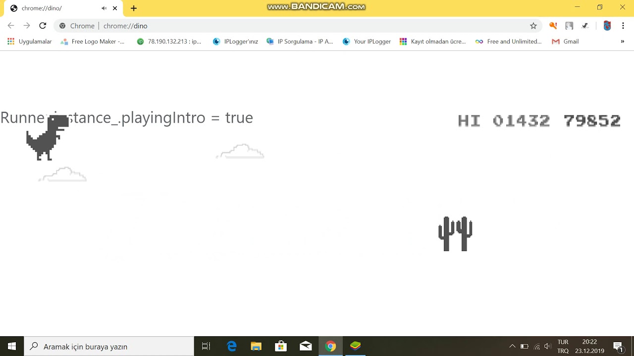634x356 pixels.
Task: Open File Explorer from taskbar
Action: coord(256,346)
